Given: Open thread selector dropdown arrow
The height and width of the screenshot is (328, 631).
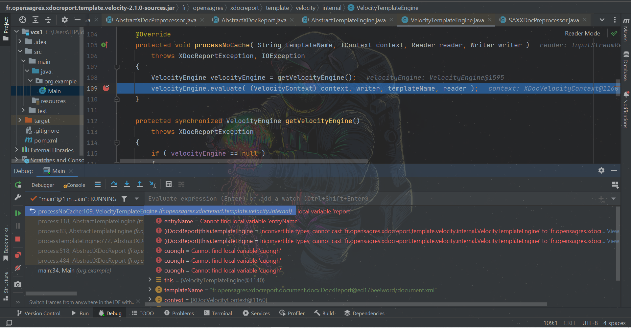Looking at the screenshot, I should coord(137,199).
